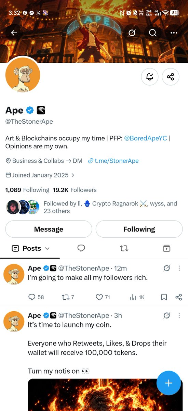This screenshot has height=411, width=188.
Task: Expand the Joined January 2025 chevron
Action: click(72, 175)
